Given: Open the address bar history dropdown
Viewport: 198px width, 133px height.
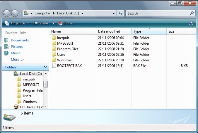Looking at the screenshot, I should (114, 13).
